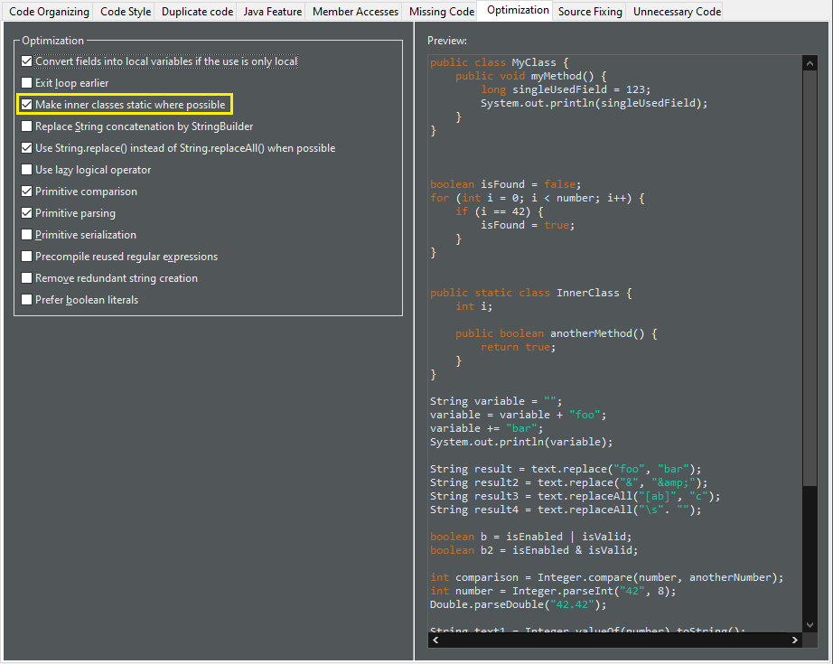
Task: Go to the Source Fixing tab
Action: 590,12
